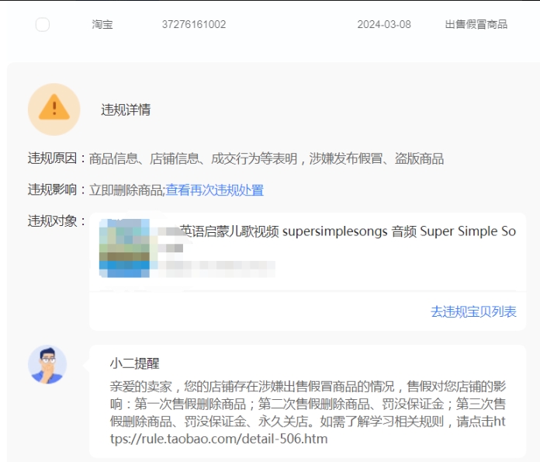The image size is (540, 462).
Task: Click the 出售假冒商品 violation type text
Action: point(476,25)
